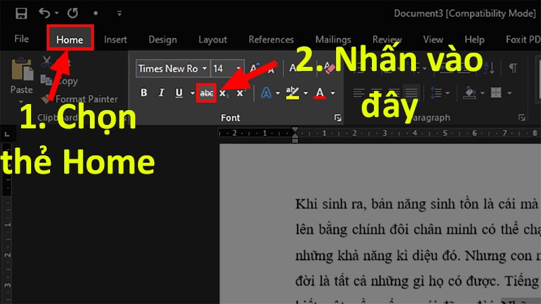Open the Shading color dropdown arrow
Screen dimensions: 541x304
(x=482, y=93)
